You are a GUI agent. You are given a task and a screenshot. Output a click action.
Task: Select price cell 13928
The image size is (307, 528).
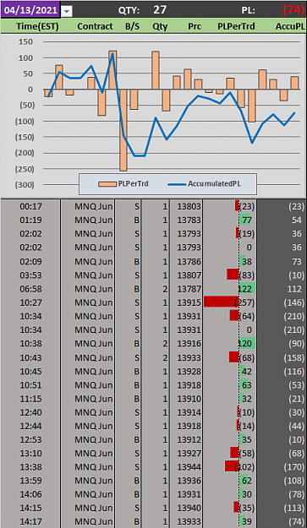pyautogui.click(x=186, y=372)
